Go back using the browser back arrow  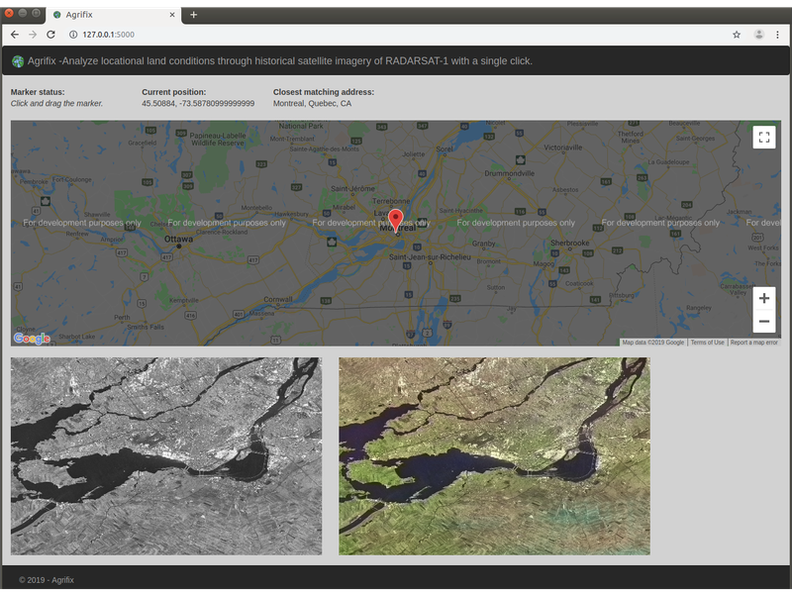click(14, 34)
